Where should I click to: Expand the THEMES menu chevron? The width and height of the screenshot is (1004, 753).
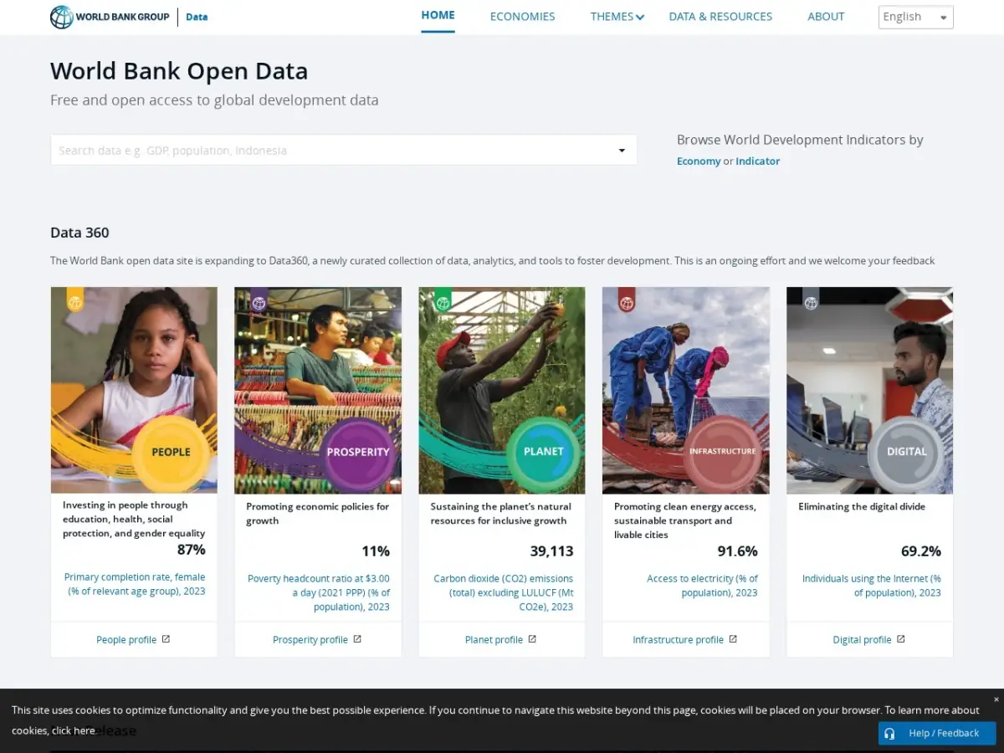tap(640, 17)
